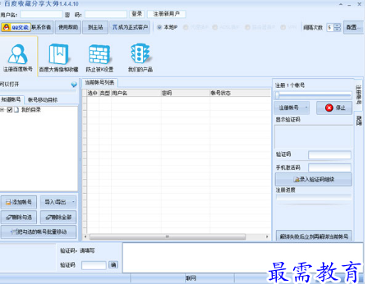Image resolution: width=368 pixels, height=298 pixels.
Task: Focus 用户名 input field at top
Action: coord(41,14)
